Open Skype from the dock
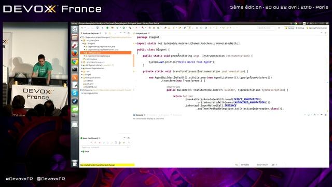Image resolution: width=332 pixels, height=187 pixels. 75,93
